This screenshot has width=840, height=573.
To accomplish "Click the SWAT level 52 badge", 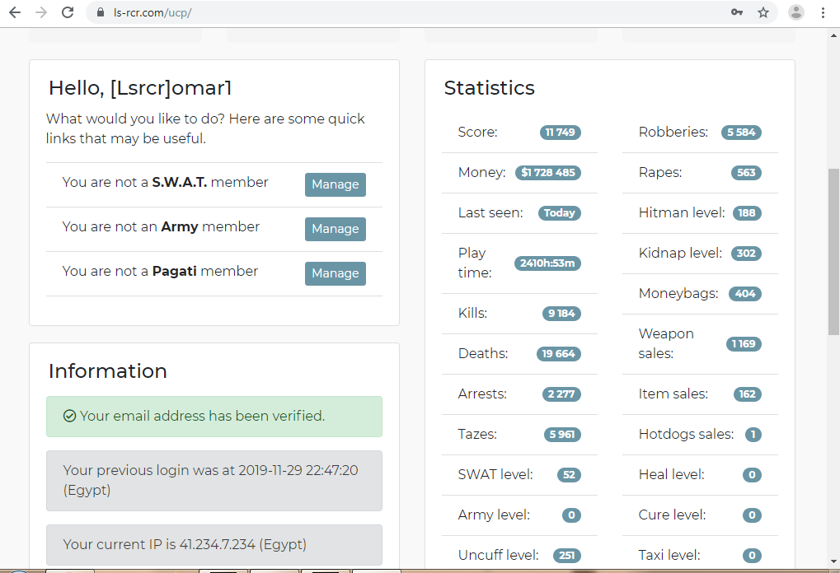I will 569,474.
